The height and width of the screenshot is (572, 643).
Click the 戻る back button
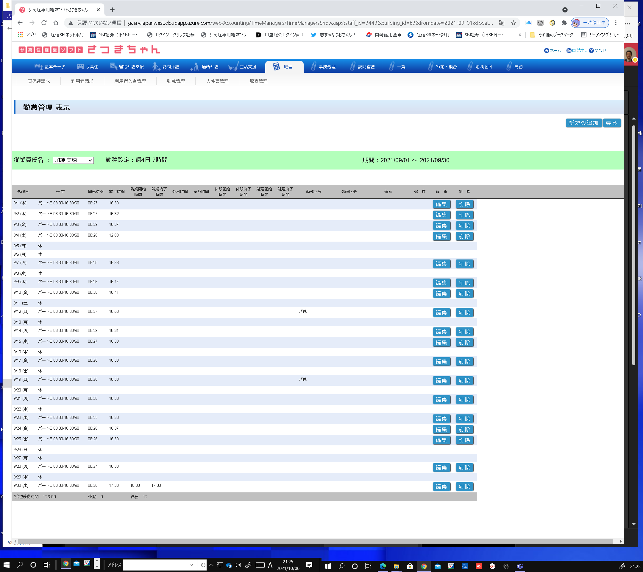point(611,123)
